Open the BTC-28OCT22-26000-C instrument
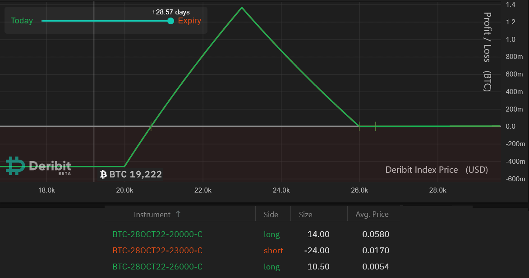The height and width of the screenshot is (278, 529). [x=157, y=267]
